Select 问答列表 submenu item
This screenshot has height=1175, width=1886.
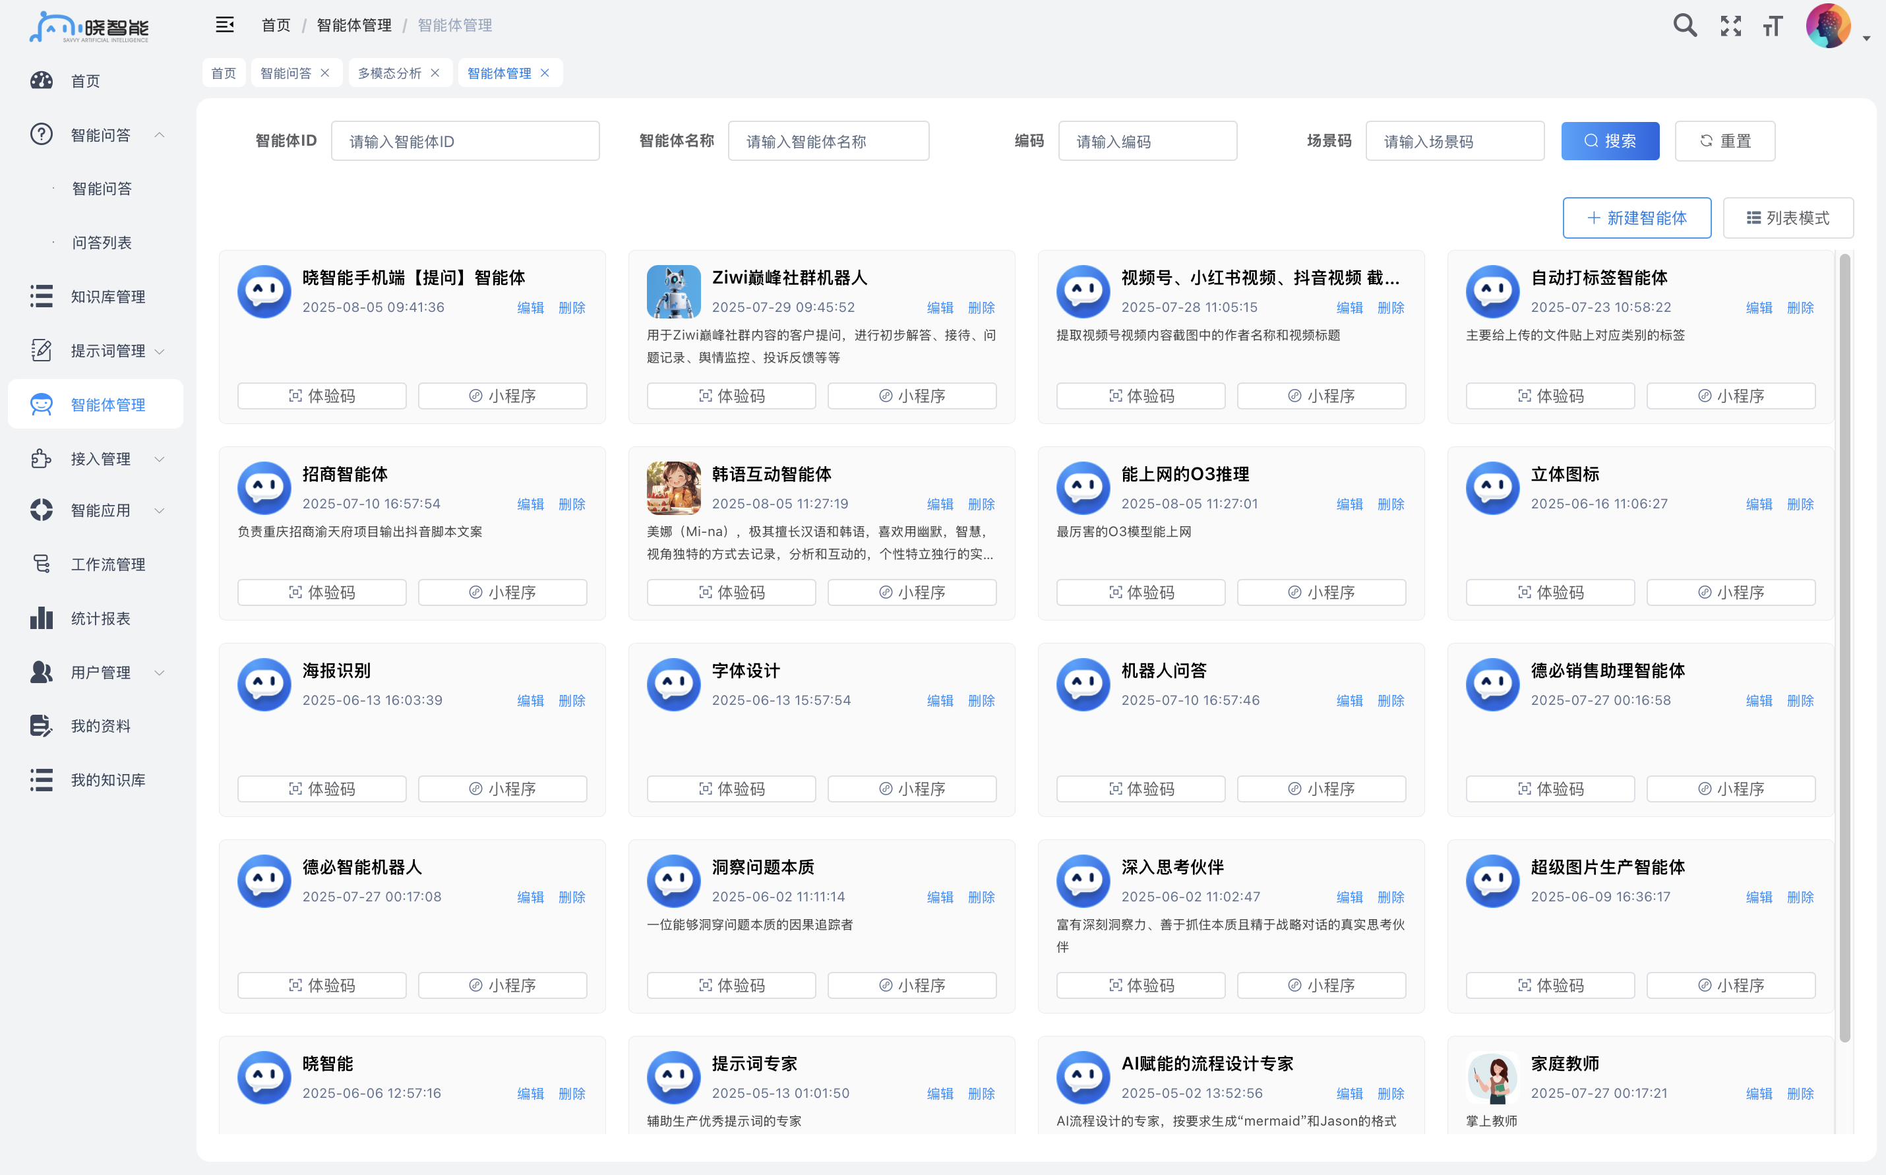102,243
